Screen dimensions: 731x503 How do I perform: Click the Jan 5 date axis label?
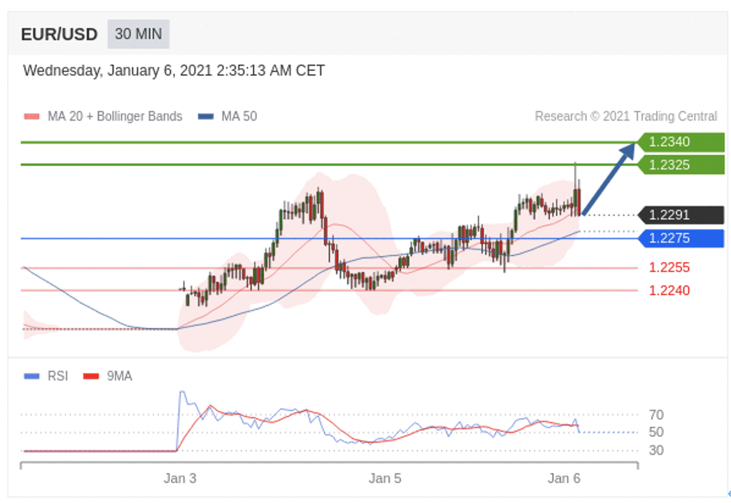coord(385,478)
